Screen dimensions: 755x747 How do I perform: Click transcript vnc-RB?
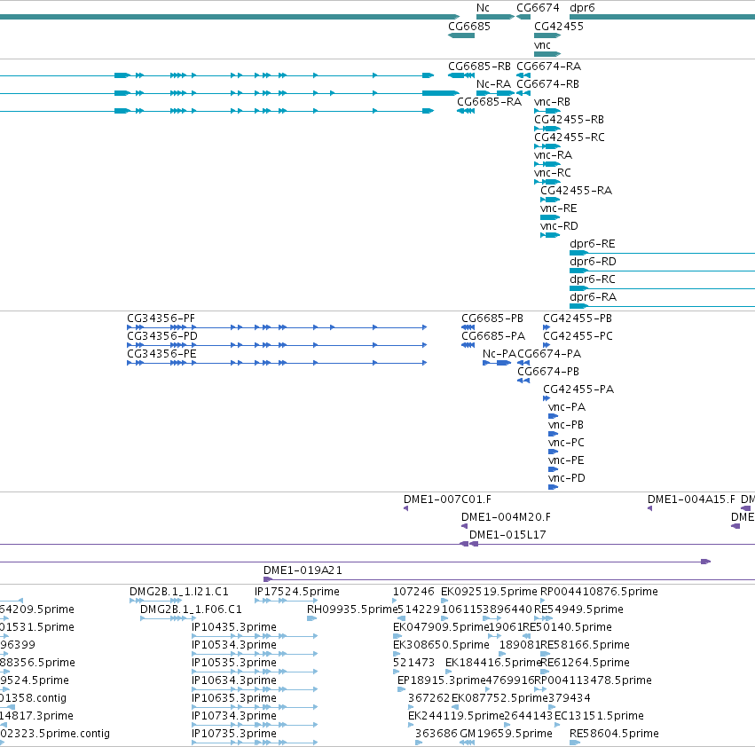coord(552,102)
